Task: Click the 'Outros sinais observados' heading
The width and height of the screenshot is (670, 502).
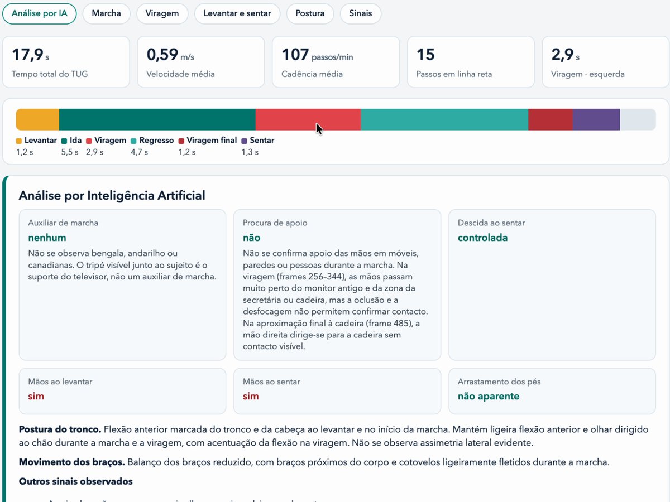Action: point(75,481)
